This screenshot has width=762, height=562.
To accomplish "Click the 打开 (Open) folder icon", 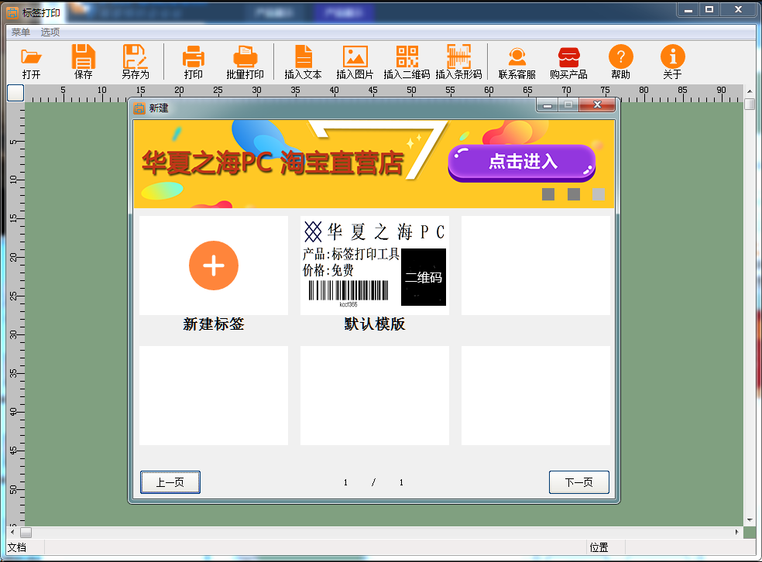I will click(31, 57).
